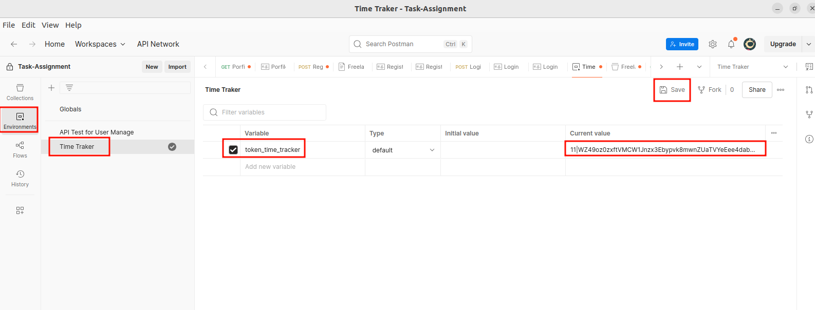Screen dimensions: 815x310
Task: Toggle the active checkmark on Time Traker environment
Action: tap(172, 147)
